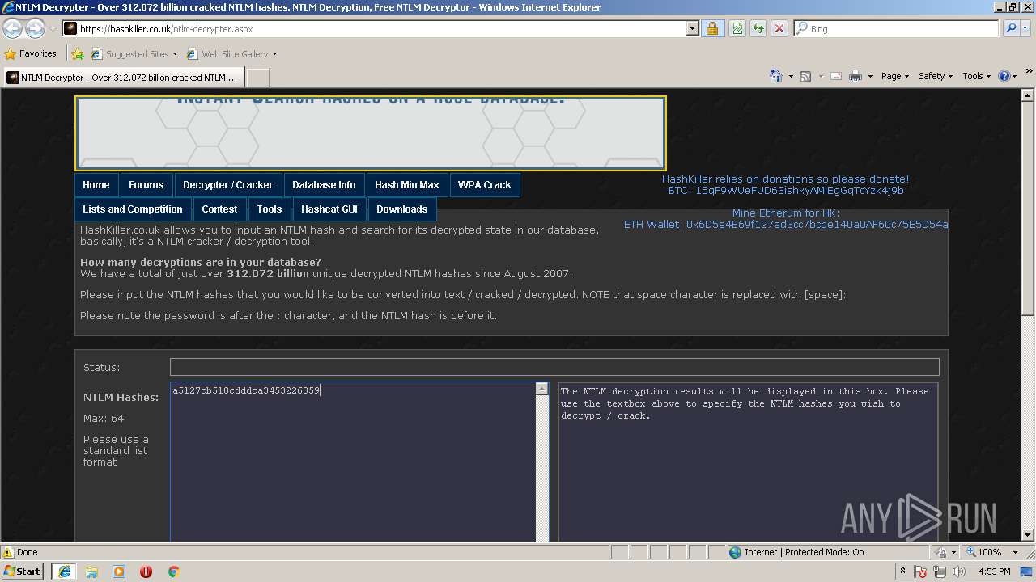
Task: Click the ETH Wallet address text
Action: (x=786, y=225)
